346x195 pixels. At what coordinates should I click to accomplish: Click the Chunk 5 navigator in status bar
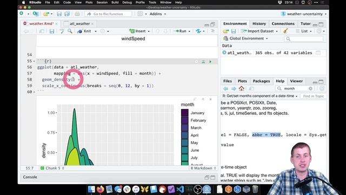click(x=52, y=168)
